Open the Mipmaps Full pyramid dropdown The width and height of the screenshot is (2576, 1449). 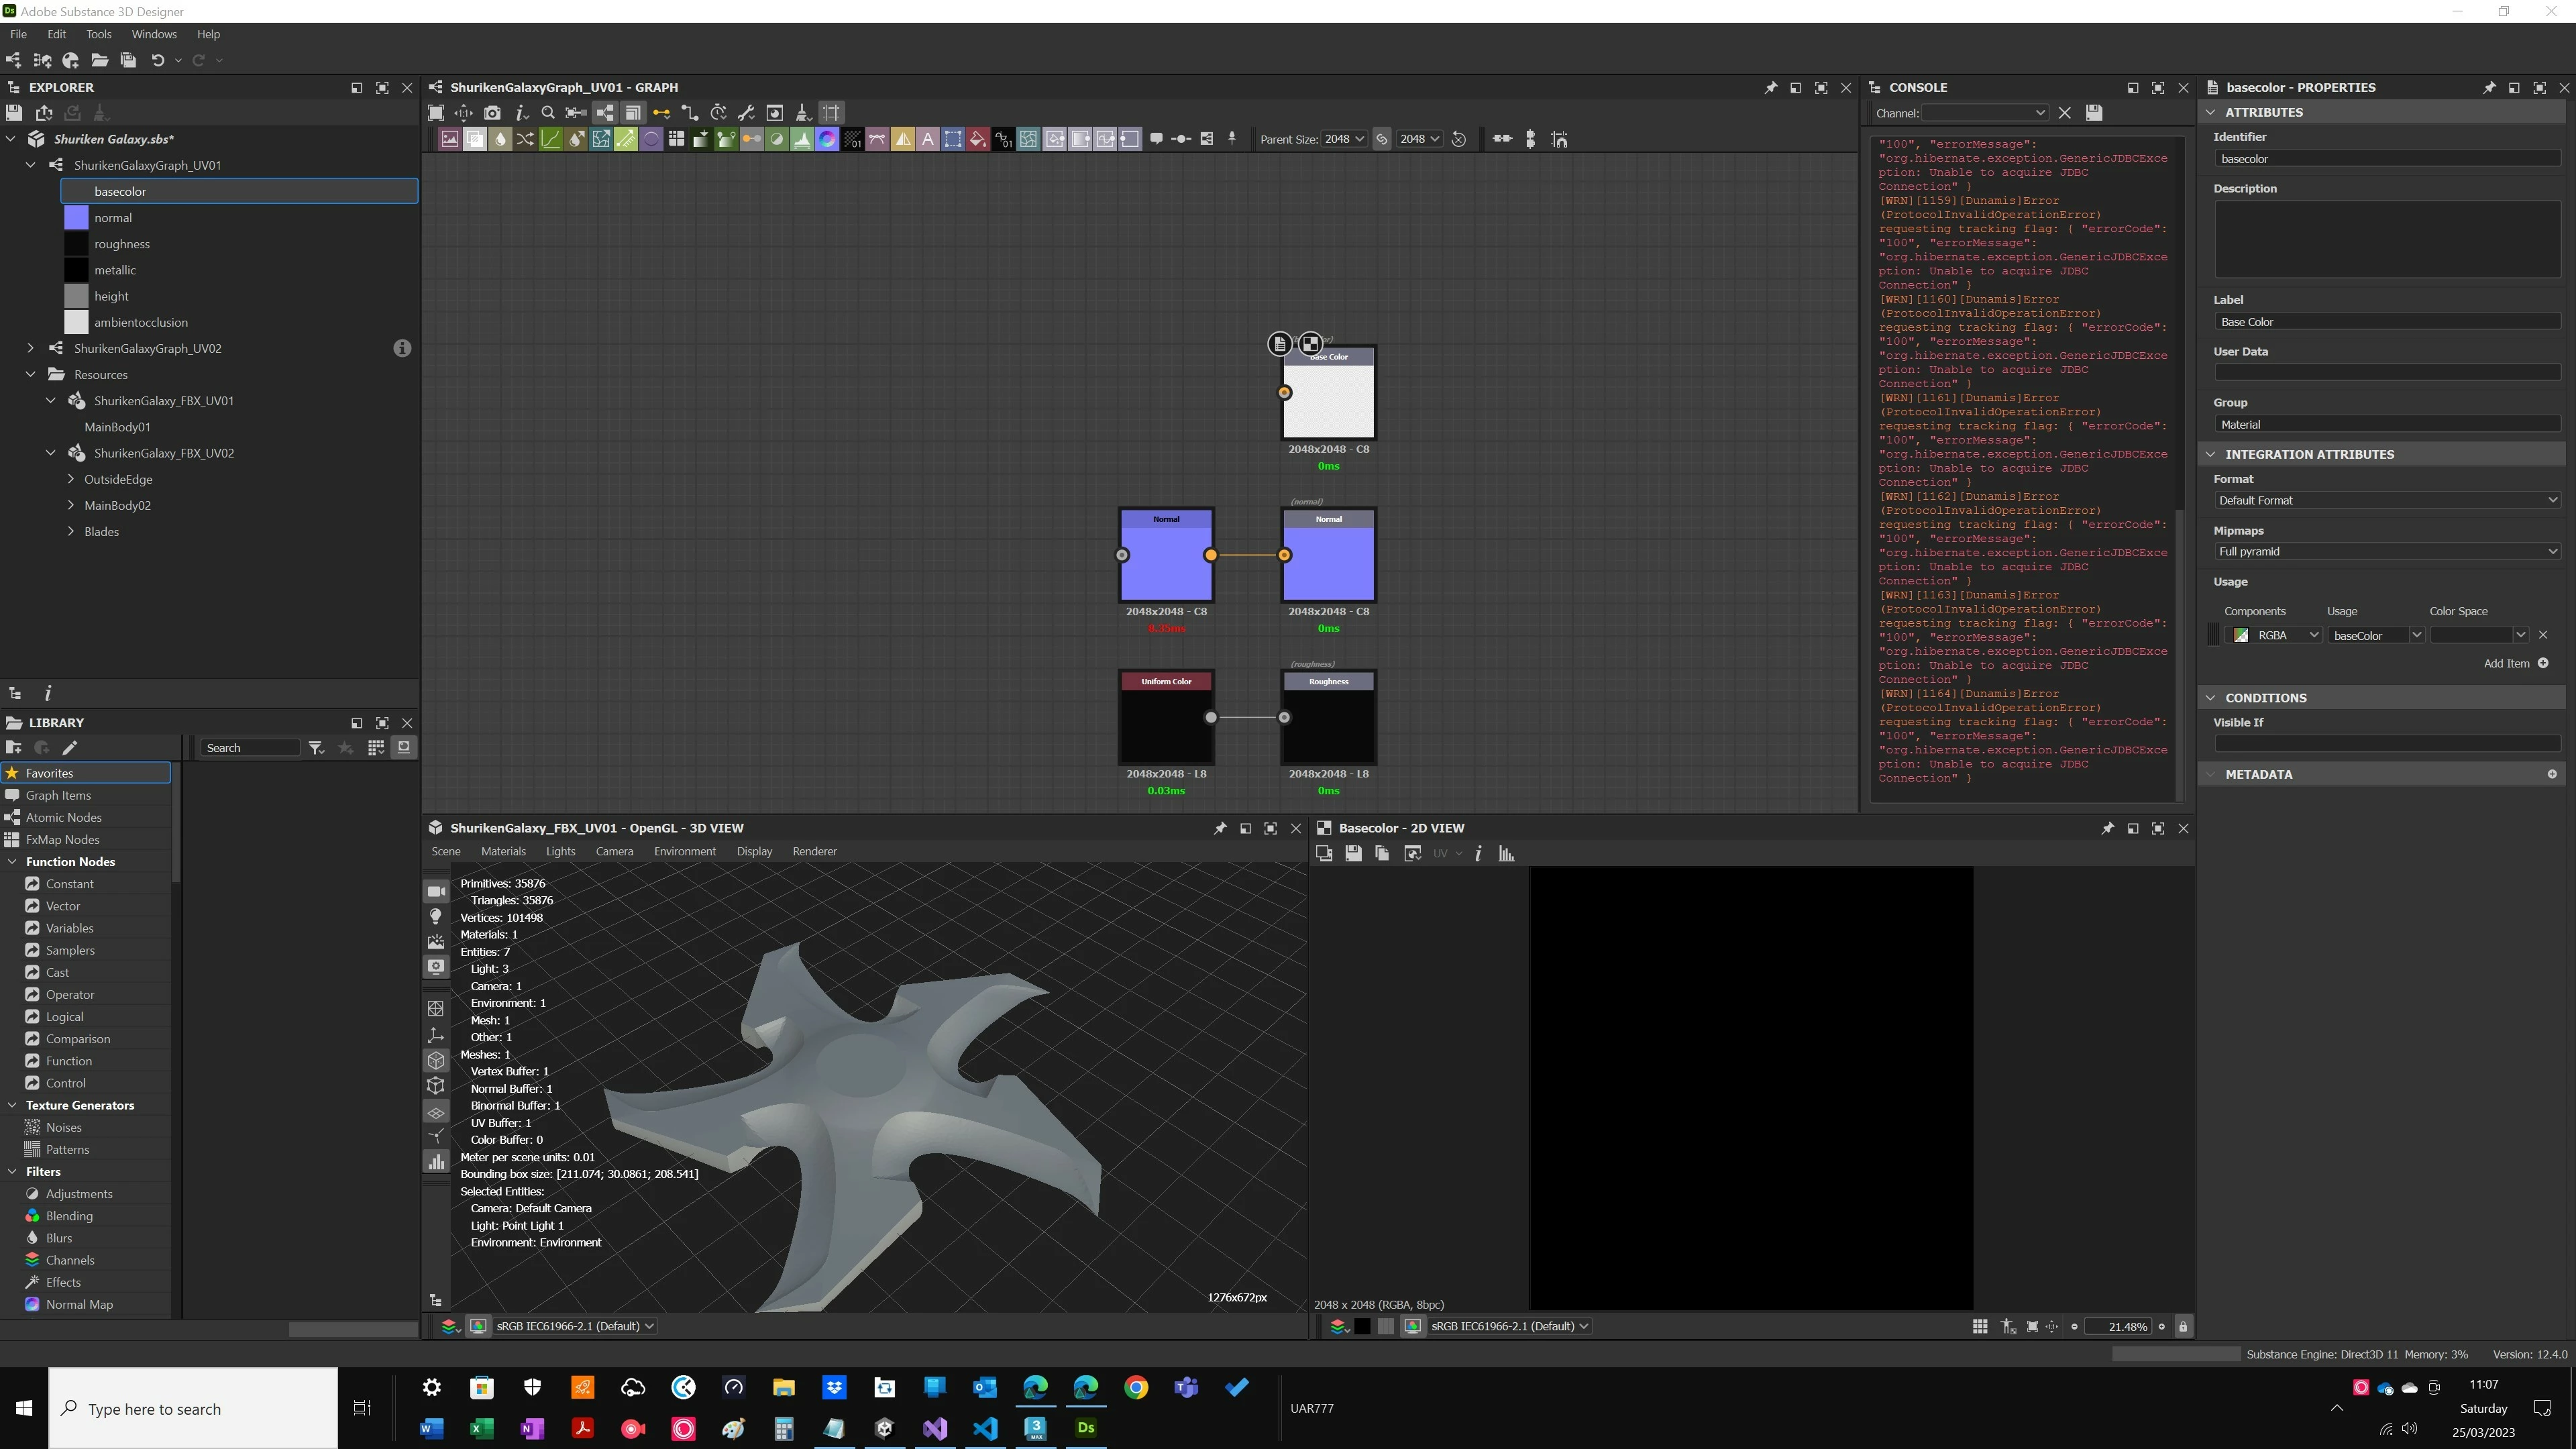click(2386, 551)
